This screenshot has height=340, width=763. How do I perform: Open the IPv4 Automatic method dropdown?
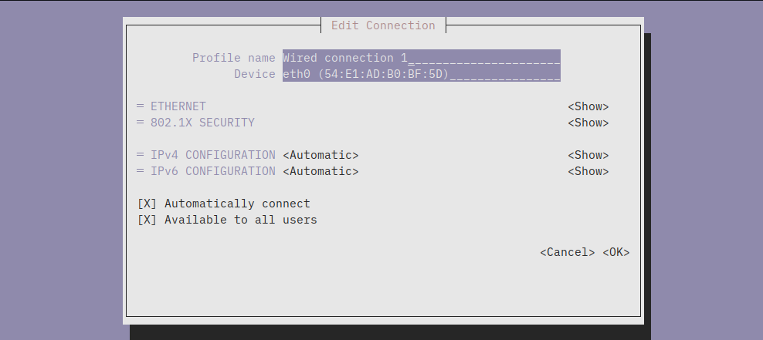pos(320,155)
